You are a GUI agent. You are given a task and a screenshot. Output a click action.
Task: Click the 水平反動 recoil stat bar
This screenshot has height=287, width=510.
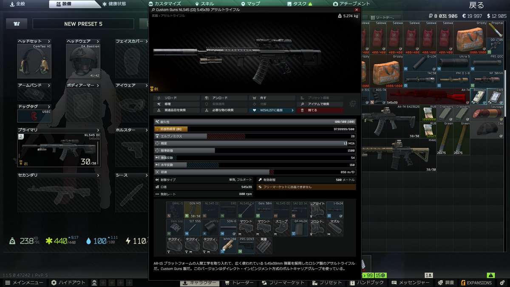[255, 165]
